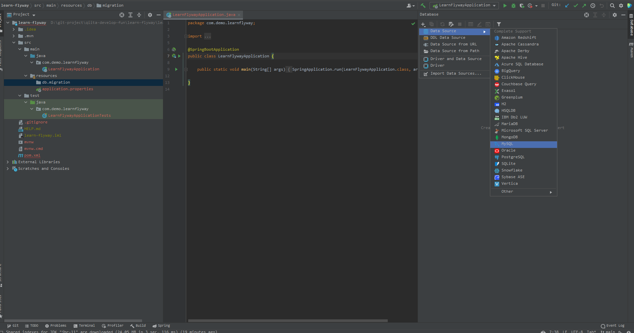Collapse the src folder

coord(14,43)
